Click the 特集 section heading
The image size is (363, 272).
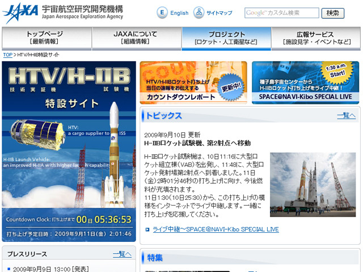155,258
